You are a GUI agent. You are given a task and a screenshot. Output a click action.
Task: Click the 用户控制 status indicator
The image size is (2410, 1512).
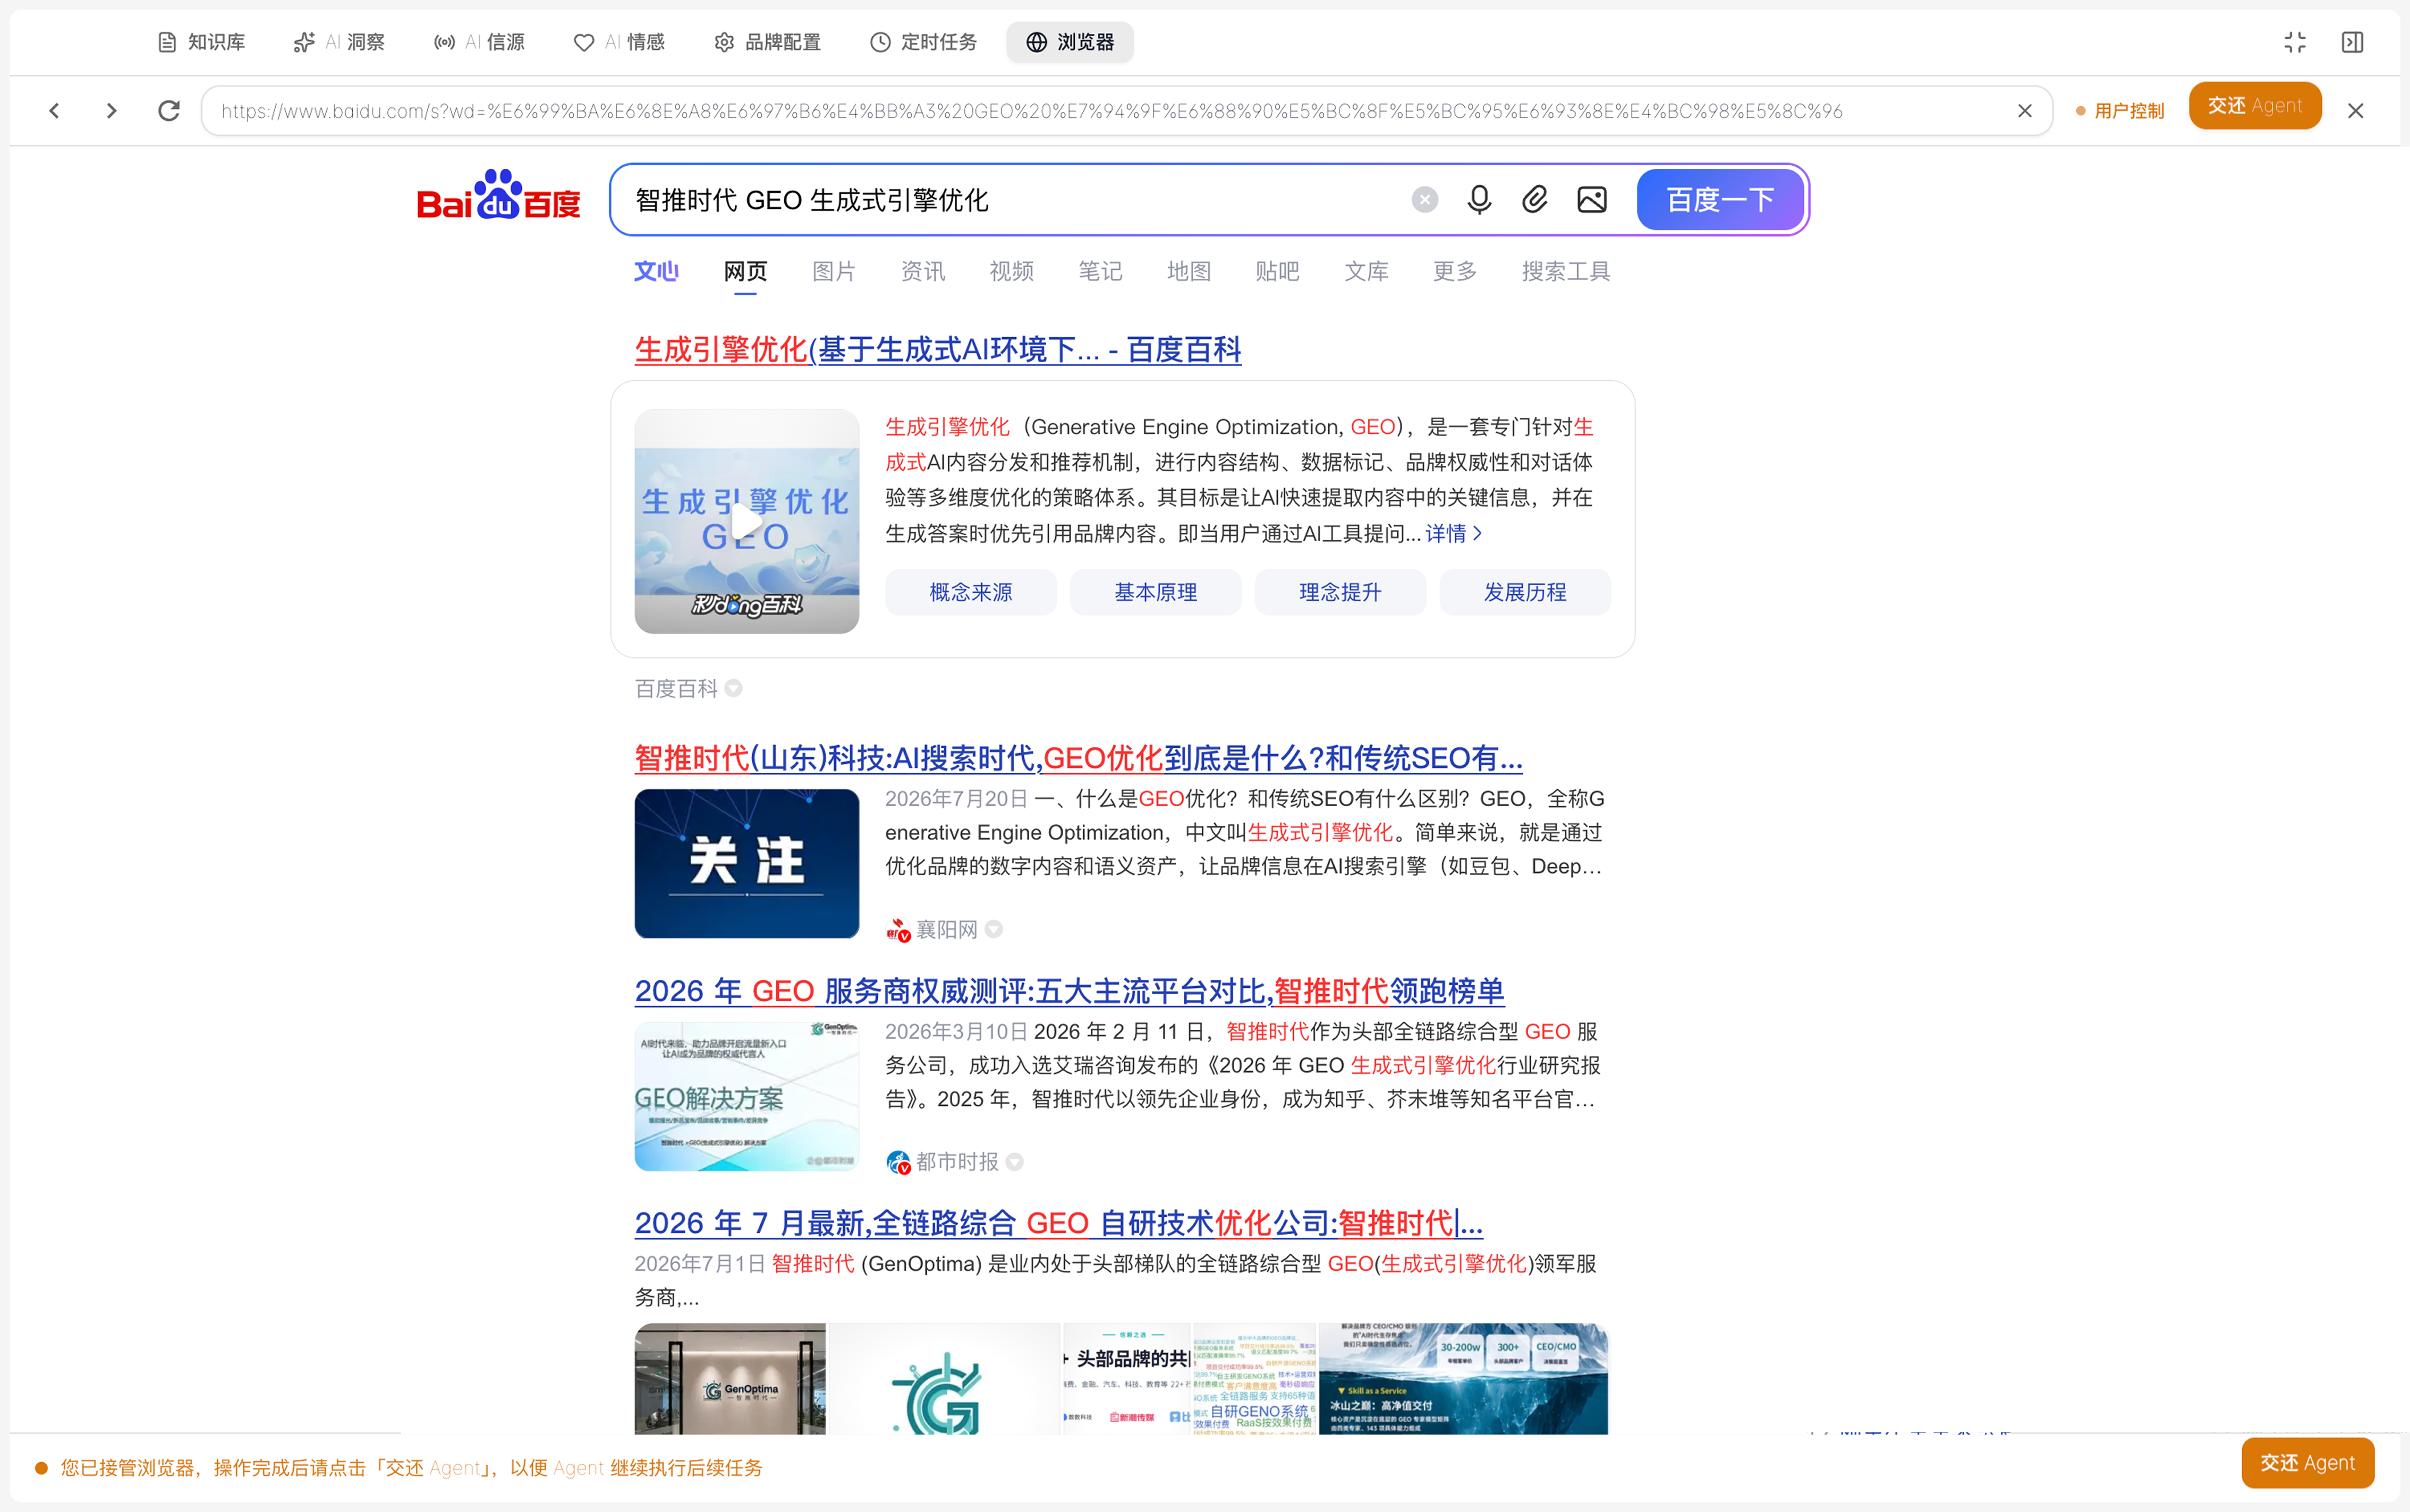tap(2120, 110)
